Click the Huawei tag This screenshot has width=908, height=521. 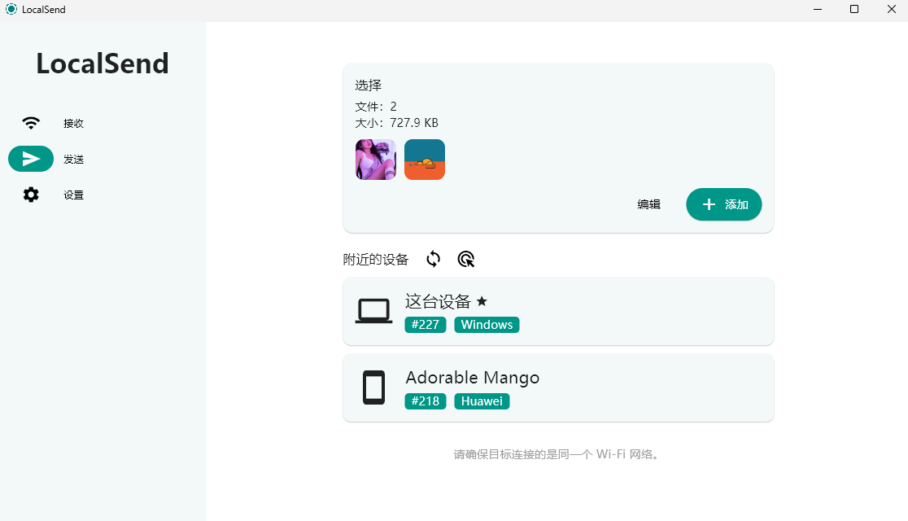pyautogui.click(x=482, y=401)
